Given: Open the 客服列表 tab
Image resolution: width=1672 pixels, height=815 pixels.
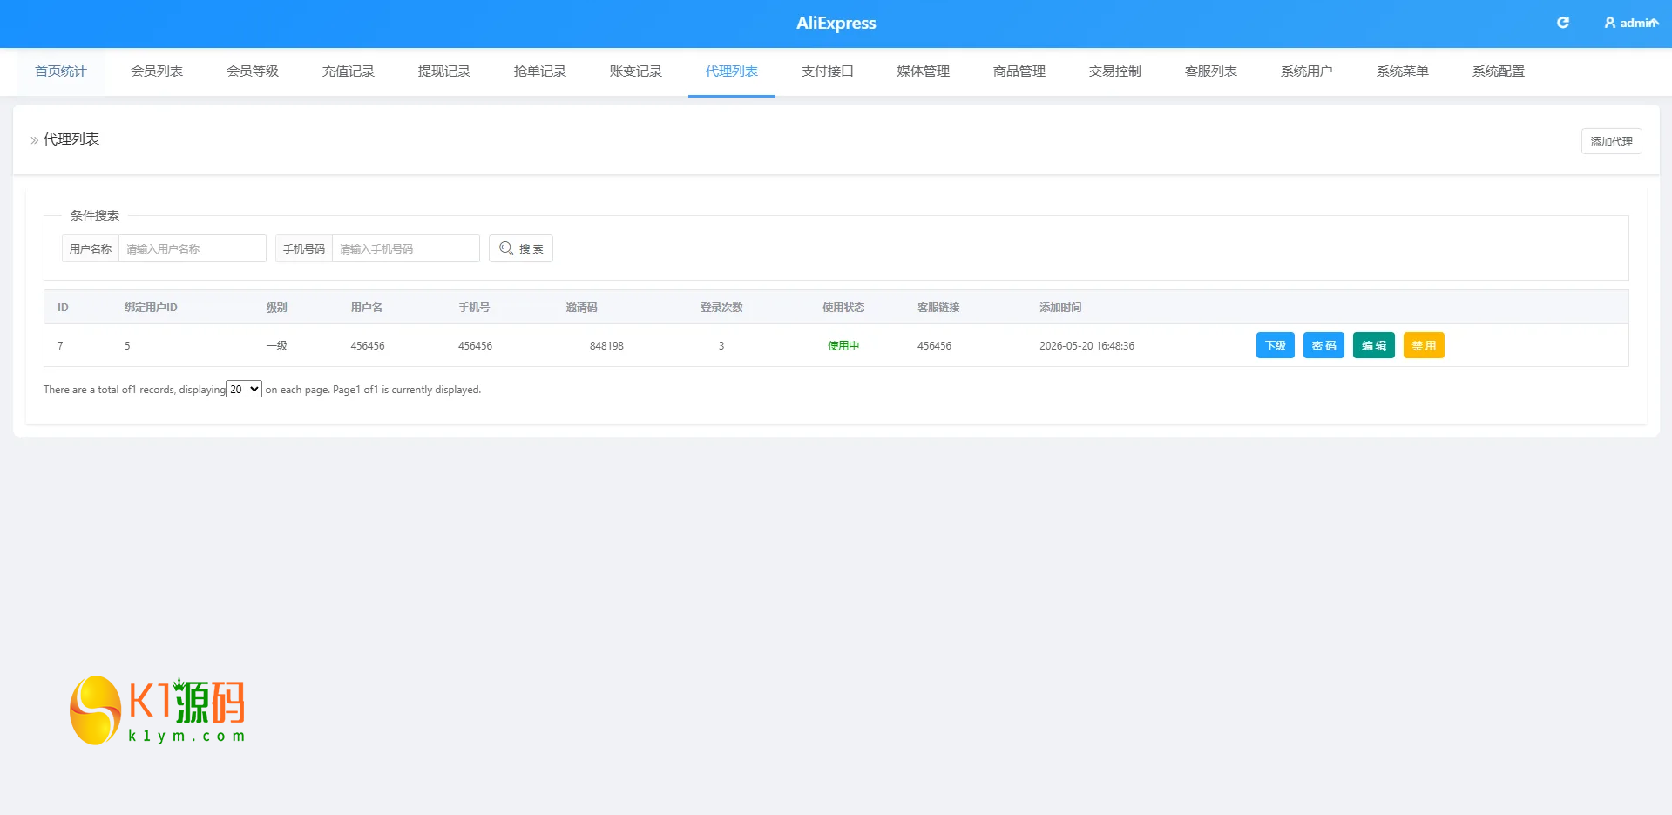Looking at the screenshot, I should coord(1211,71).
